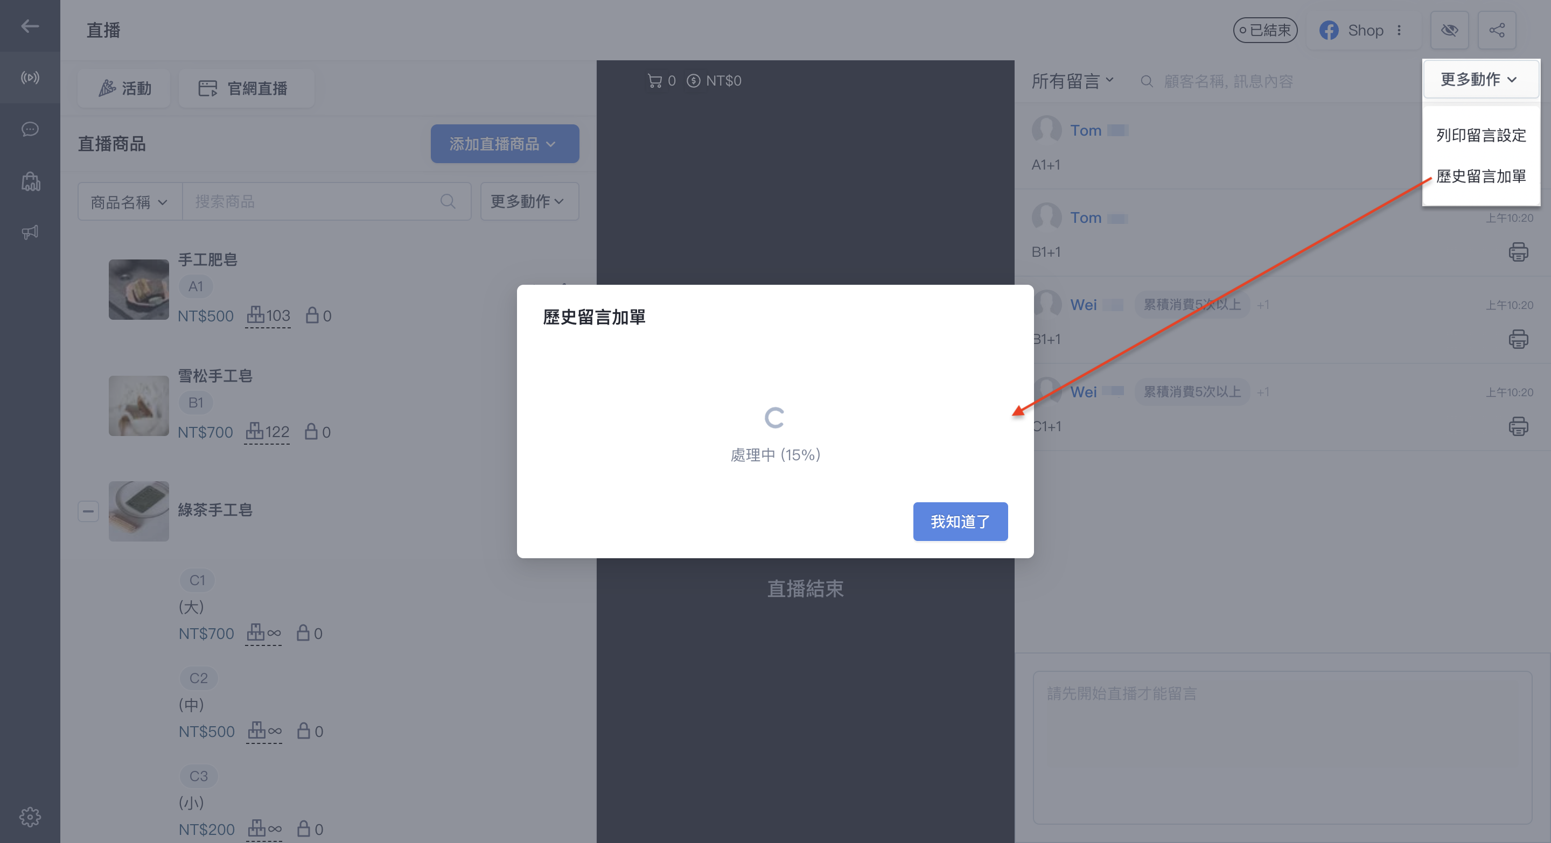The height and width of the screenshot is (843, 1551).
Task: Click the infinite stock icon for C2
Action: click(264, 730)
